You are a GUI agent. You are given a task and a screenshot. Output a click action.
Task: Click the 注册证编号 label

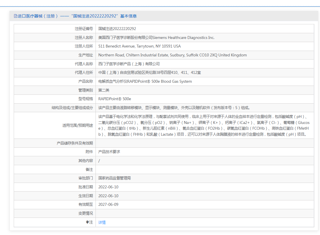tap(84, 29)
